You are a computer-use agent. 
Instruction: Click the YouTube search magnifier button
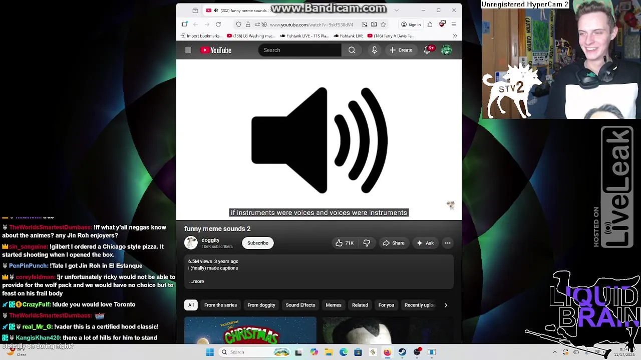[352, 50]
